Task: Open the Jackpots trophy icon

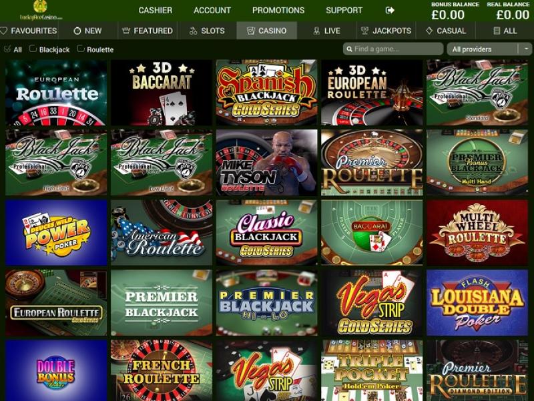Action: point(364,31)
